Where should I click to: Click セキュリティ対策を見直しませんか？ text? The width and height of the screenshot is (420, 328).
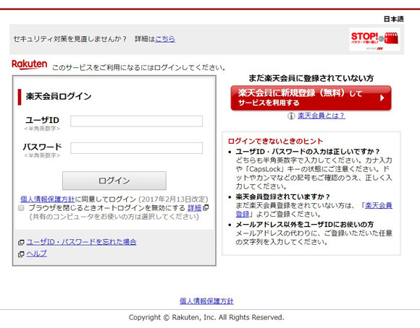point(70,39)
